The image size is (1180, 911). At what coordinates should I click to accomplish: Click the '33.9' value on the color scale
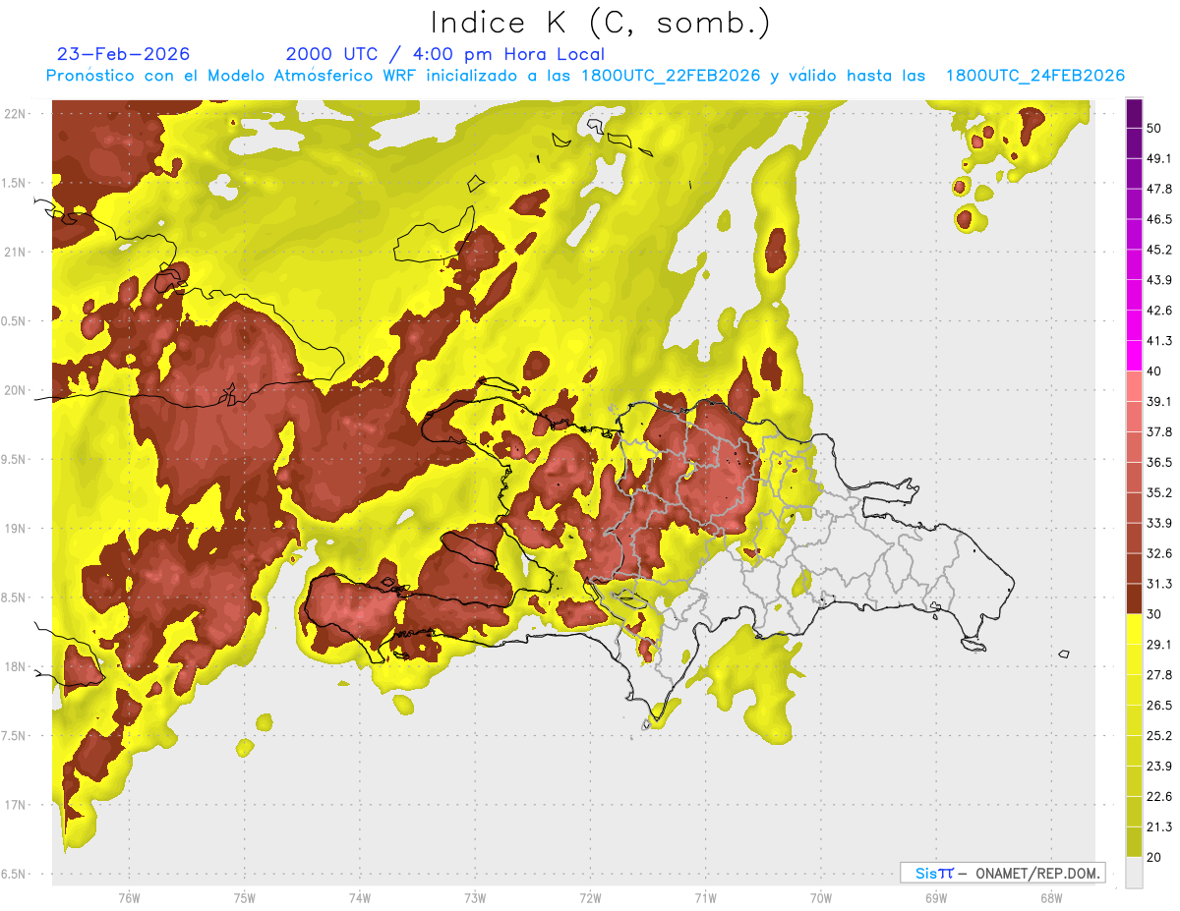(1159, 523)
